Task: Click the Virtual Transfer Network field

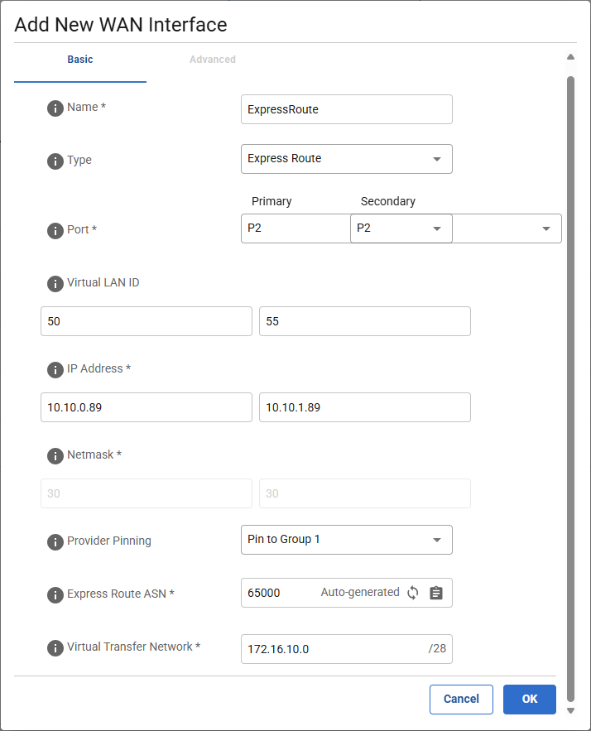Action: (x=346, y=649)
